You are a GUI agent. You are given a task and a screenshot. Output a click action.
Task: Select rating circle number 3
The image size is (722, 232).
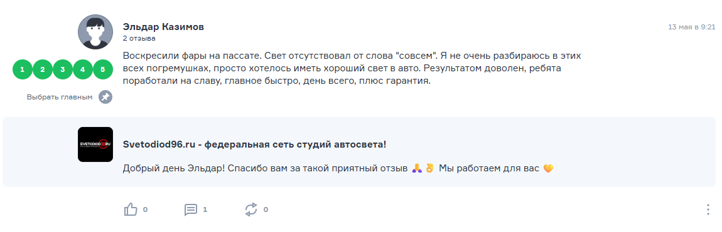(63, 69)
